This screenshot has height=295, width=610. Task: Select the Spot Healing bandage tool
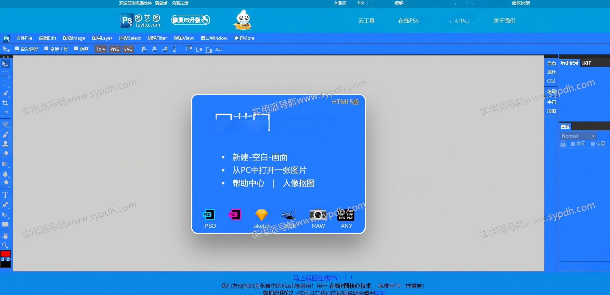(x=5, y=125)
